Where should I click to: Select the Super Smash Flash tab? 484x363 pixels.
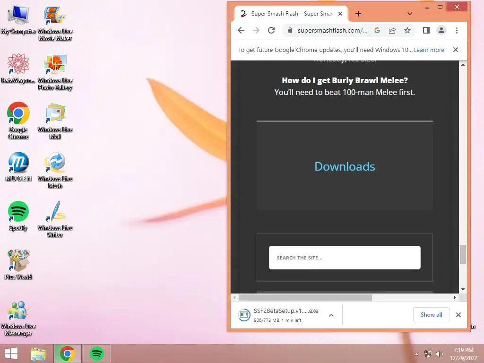point(291,14)
